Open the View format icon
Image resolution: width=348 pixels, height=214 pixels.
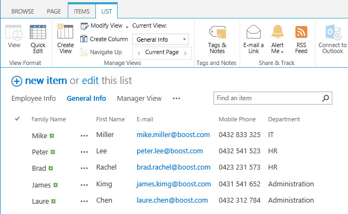pos(14,33)
